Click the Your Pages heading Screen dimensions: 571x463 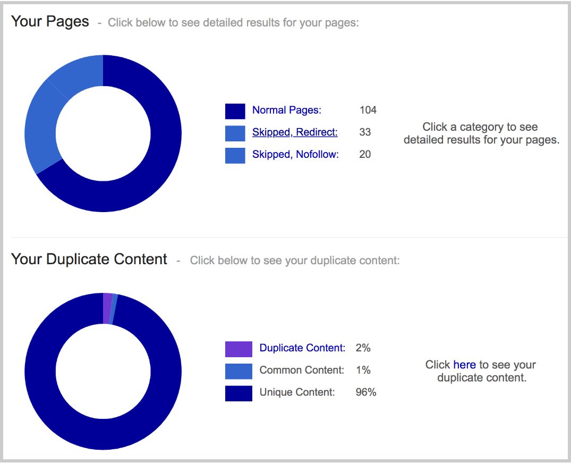pyautogui.click(x=50, y=21)
